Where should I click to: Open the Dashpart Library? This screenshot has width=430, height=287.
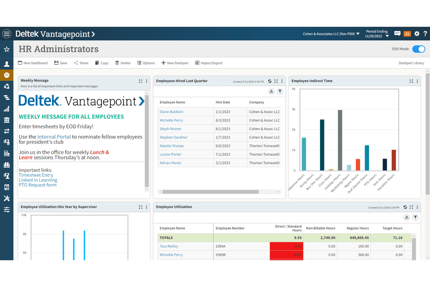tap(411, 63)
